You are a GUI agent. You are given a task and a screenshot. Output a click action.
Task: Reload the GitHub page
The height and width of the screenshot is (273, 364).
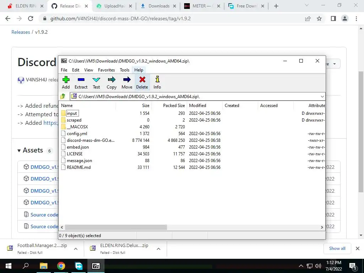coord(31,18)
